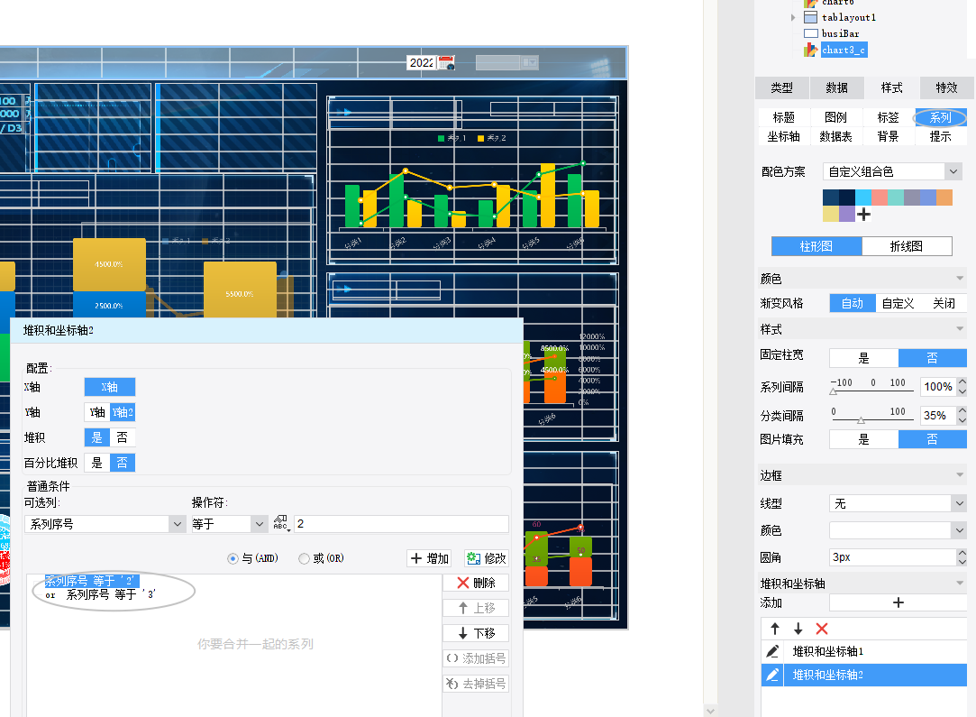
Task: Set 渐变风格 to 关闭
Action: click(944, 303)
